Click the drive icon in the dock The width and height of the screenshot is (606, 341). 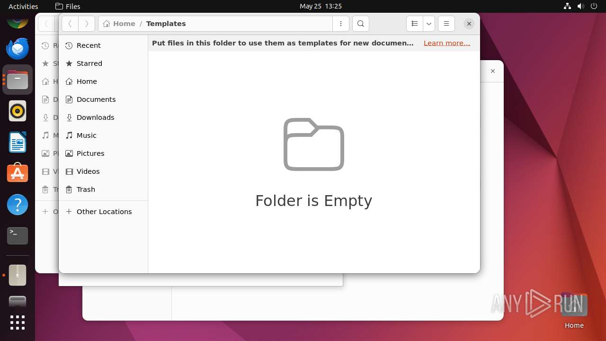(x=18, y=301)
